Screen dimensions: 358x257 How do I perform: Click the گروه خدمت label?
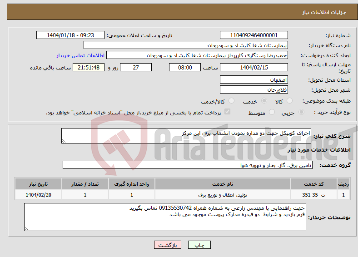point(335,165)
